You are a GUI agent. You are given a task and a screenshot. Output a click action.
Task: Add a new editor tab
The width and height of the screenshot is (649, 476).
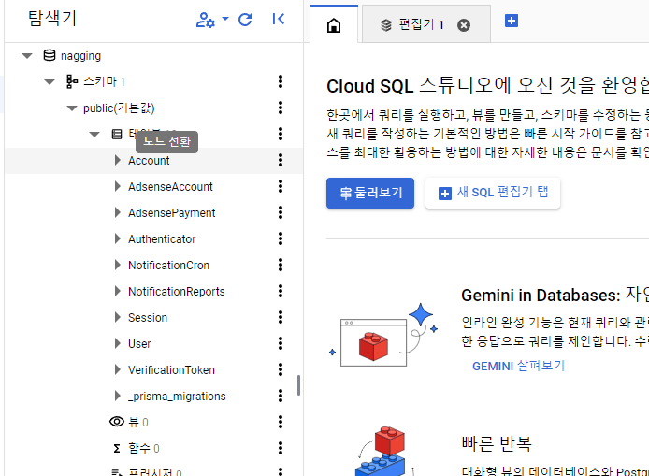coord(512,21)
